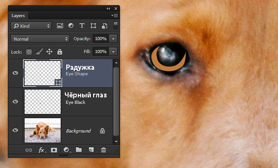
Task: Lock image pixels brush icon
Action: [39, 52]
